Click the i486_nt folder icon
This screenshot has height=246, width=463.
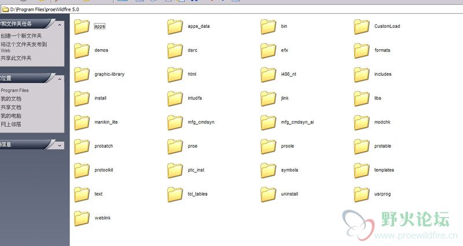pos(268,75)
